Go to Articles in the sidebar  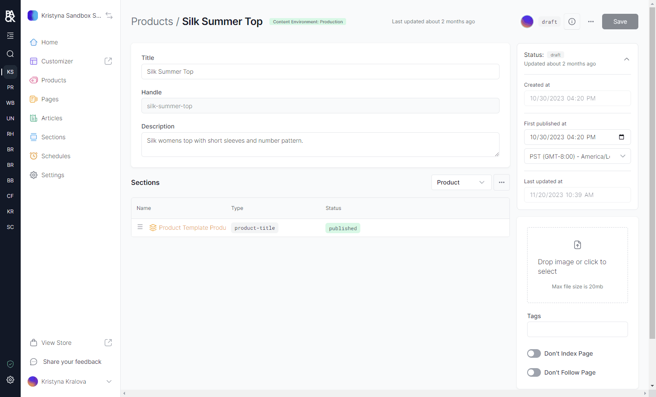52,118
